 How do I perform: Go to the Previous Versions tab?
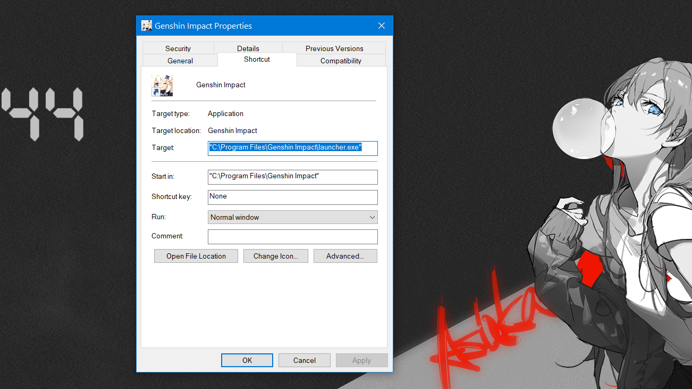[x=334, y=48]
